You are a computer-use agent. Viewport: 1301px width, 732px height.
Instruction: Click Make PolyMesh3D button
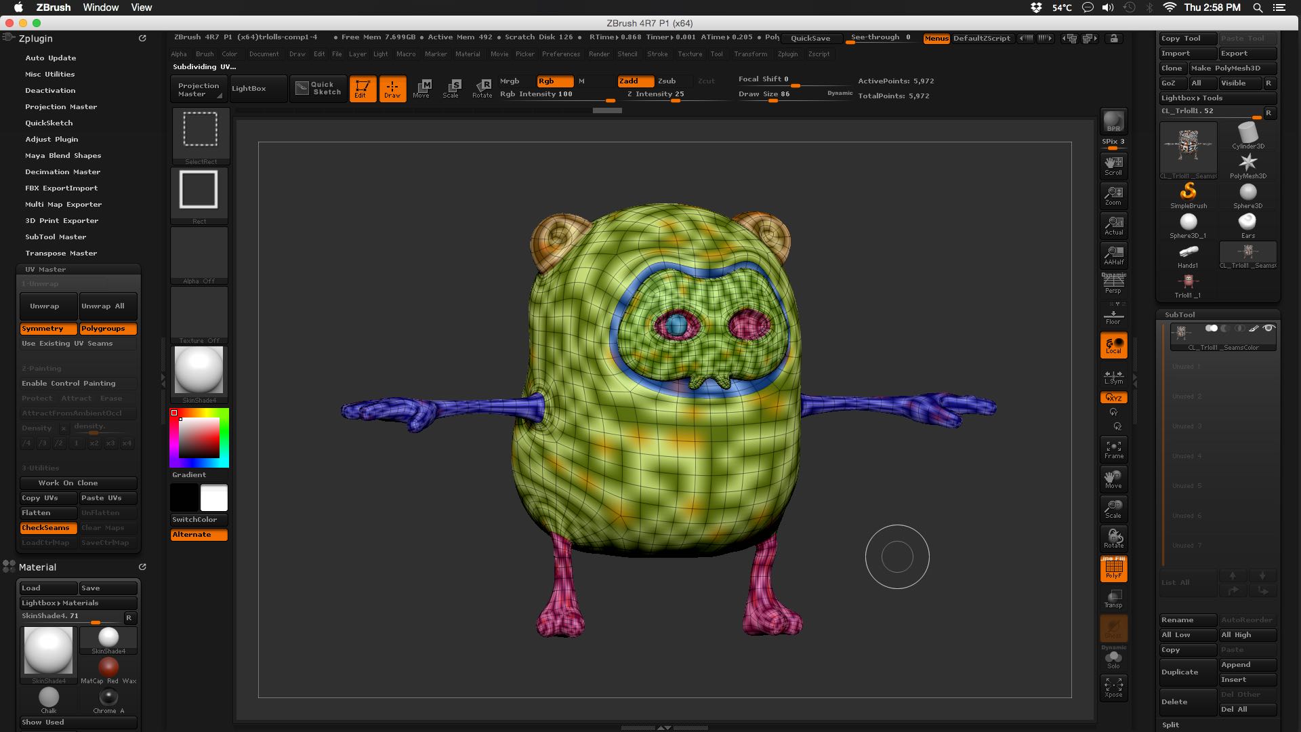coord(1233,68)
